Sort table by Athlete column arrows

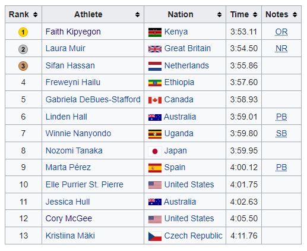(x=137, y=14)
